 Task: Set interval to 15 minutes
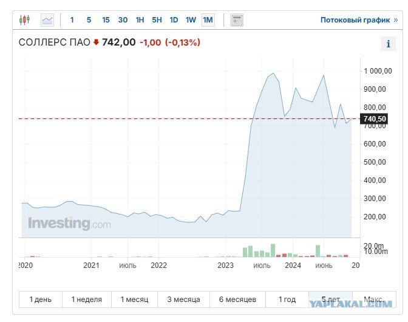coord(106,20)
